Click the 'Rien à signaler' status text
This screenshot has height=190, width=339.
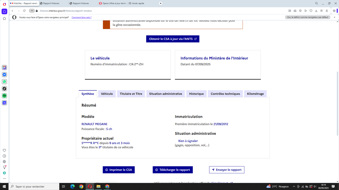coord(188,141)
